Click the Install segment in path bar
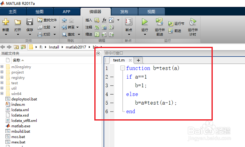245x147 pixels. [54, 47]
